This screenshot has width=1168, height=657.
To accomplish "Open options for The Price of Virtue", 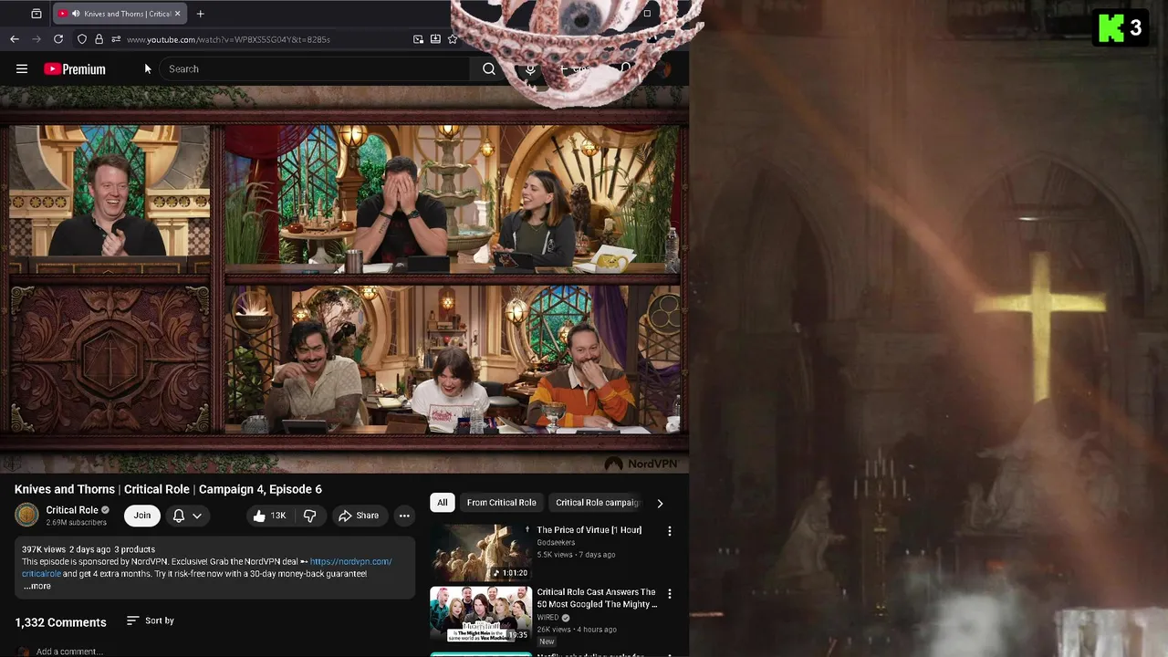I will [x=669, y=531].
